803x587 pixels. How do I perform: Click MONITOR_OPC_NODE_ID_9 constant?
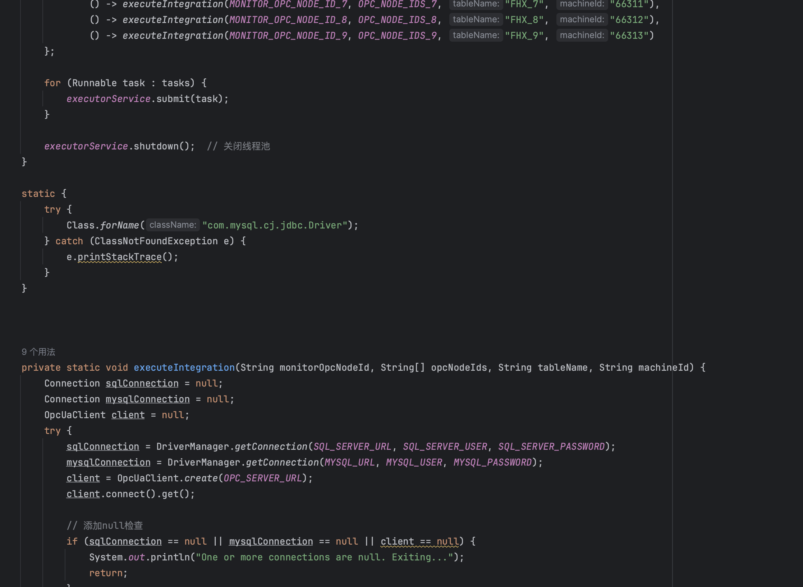coord(288,36)
